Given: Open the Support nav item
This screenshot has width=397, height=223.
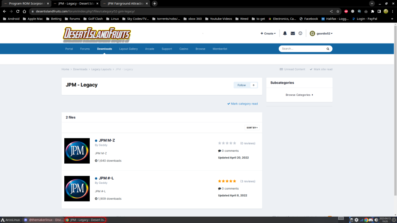Looking at the screenshot, I should (167, 49).
